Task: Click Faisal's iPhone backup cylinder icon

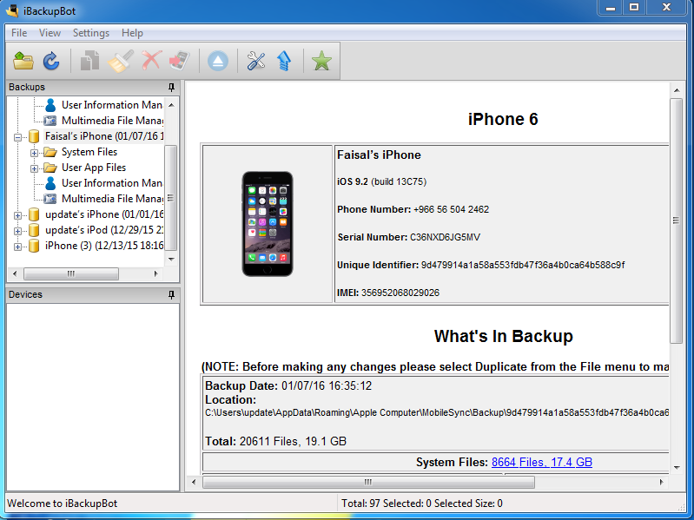Action: tap(34, 136)
